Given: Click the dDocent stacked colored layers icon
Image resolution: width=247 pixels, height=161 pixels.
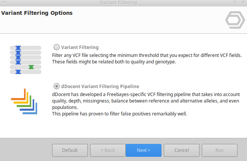Looking at the screenshot, I should (24, 102).
